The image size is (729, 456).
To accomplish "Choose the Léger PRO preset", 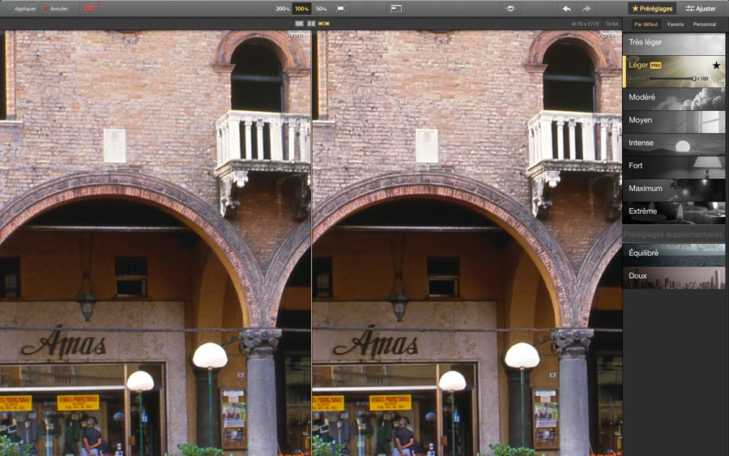I will point(674,71).
